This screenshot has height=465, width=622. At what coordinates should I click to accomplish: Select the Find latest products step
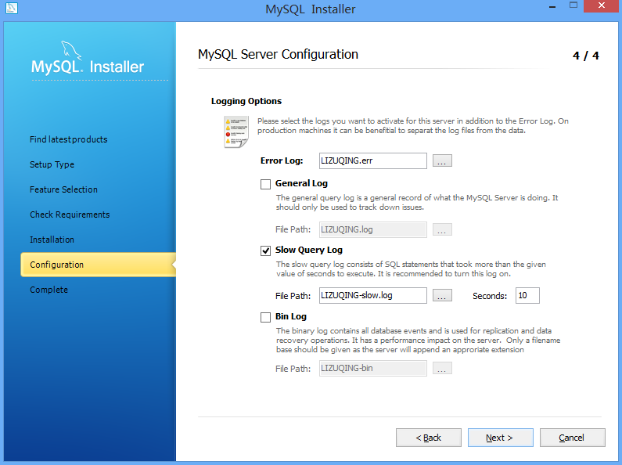point(69,139)
